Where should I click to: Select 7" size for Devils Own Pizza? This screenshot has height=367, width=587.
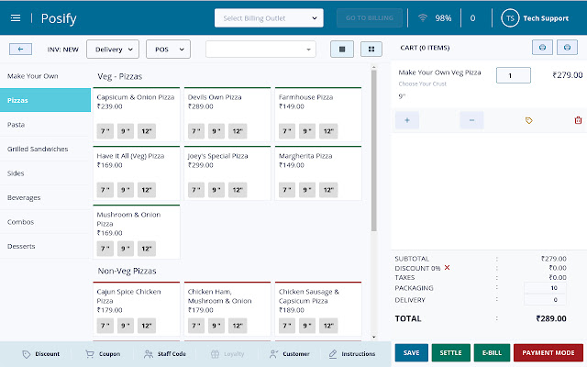click(x=195, y=131)
